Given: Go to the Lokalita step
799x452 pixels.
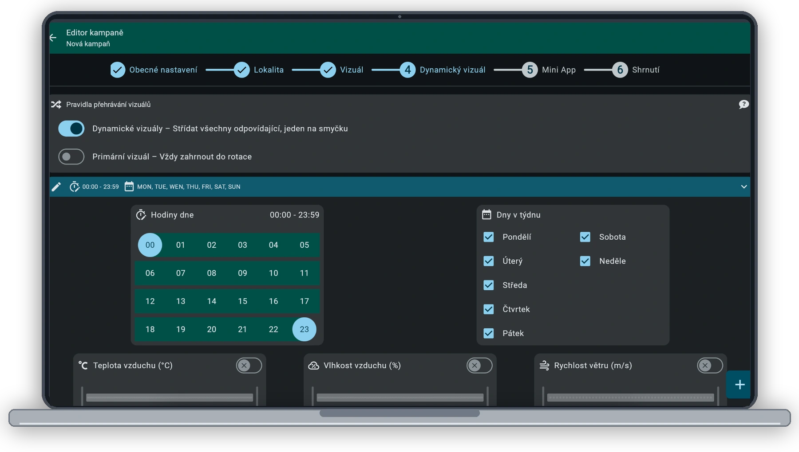Looking at the screenshot, I should pyautogui.click(x=259, y=70).
